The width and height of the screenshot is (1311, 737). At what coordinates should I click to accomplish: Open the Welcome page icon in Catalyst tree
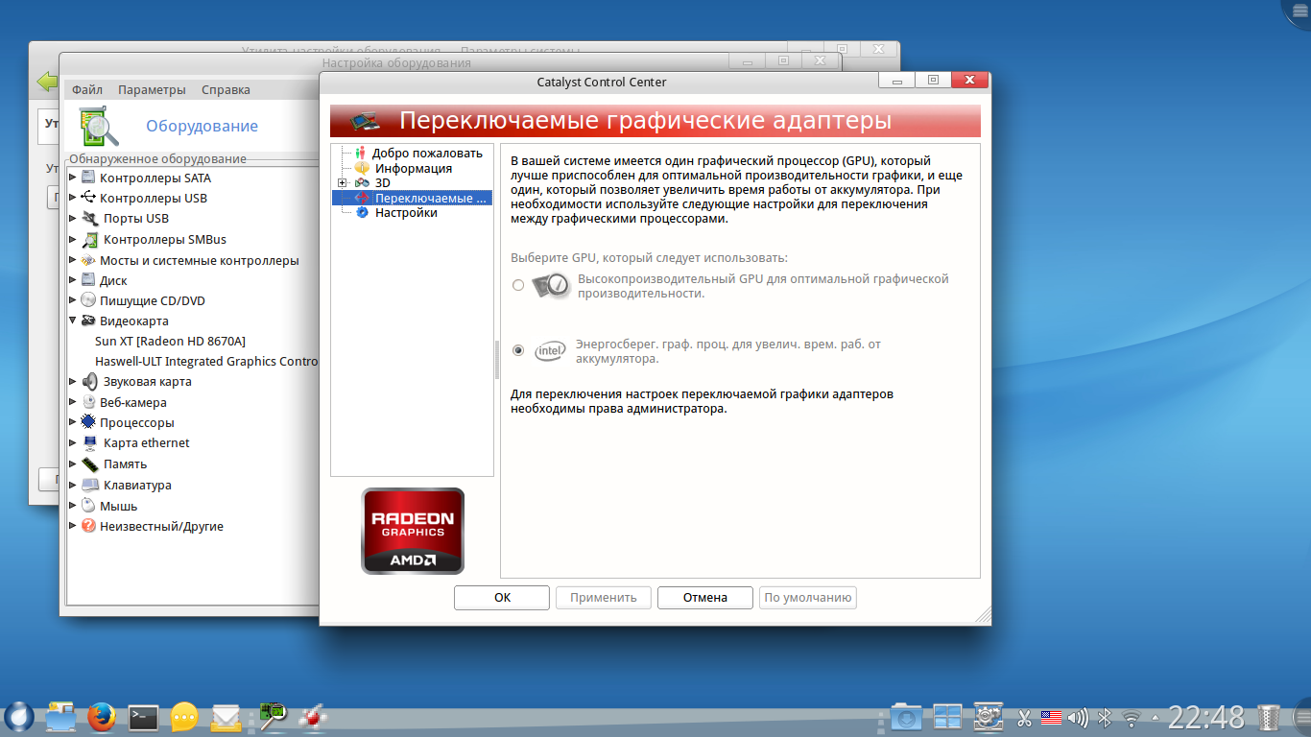pos(361,153)
